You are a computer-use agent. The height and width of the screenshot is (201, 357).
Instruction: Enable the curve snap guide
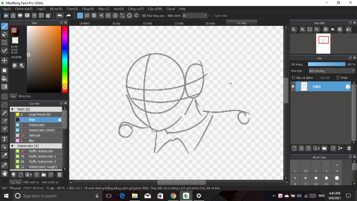tap(122, 15)
